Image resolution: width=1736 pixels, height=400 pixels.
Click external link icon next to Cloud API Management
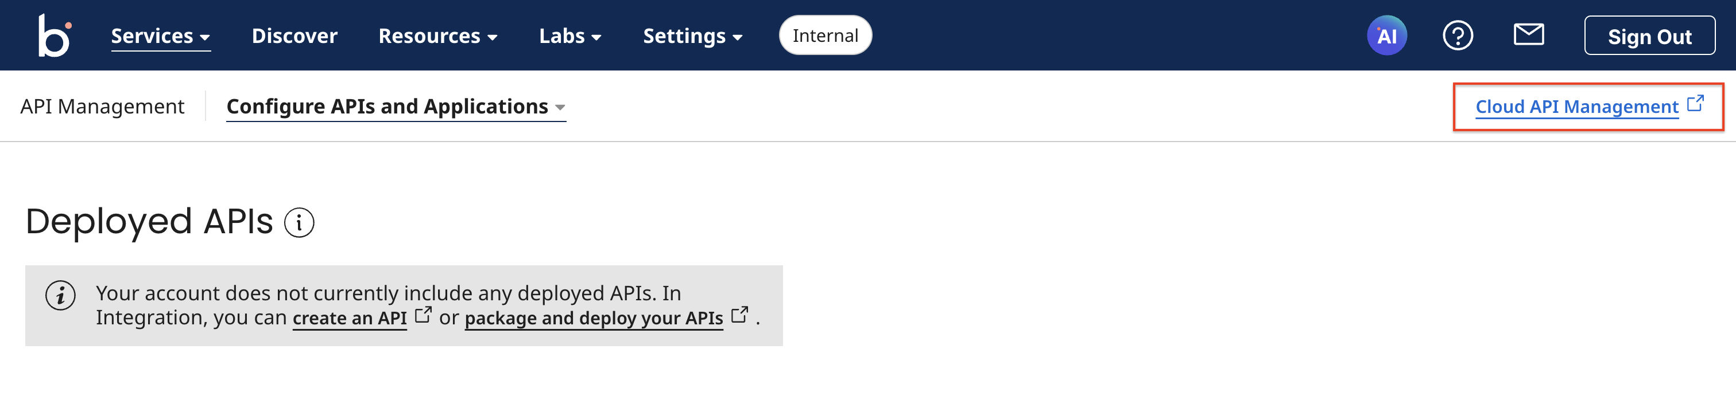1695,104
